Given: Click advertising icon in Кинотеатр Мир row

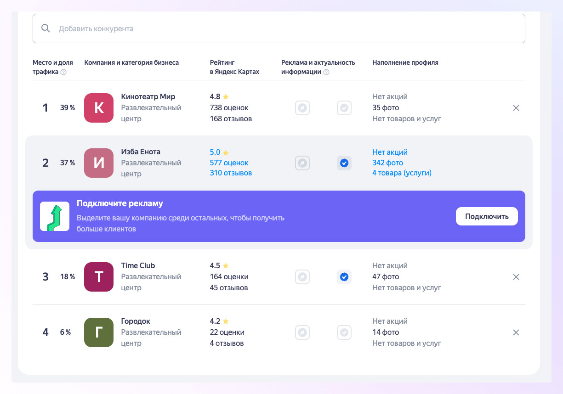Looking at the screenshot, I should pyautogui.click(x=302, y=108).
